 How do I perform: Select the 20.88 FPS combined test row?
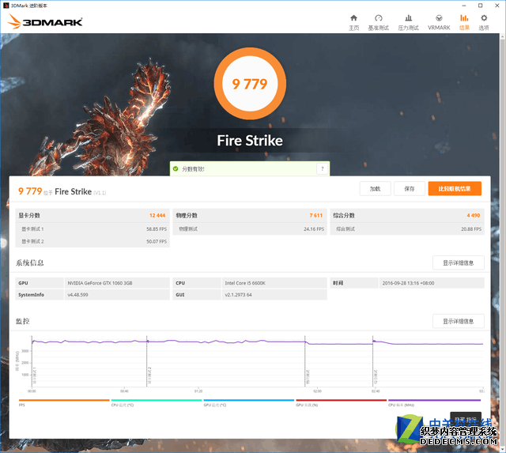(x=408, y=229)
